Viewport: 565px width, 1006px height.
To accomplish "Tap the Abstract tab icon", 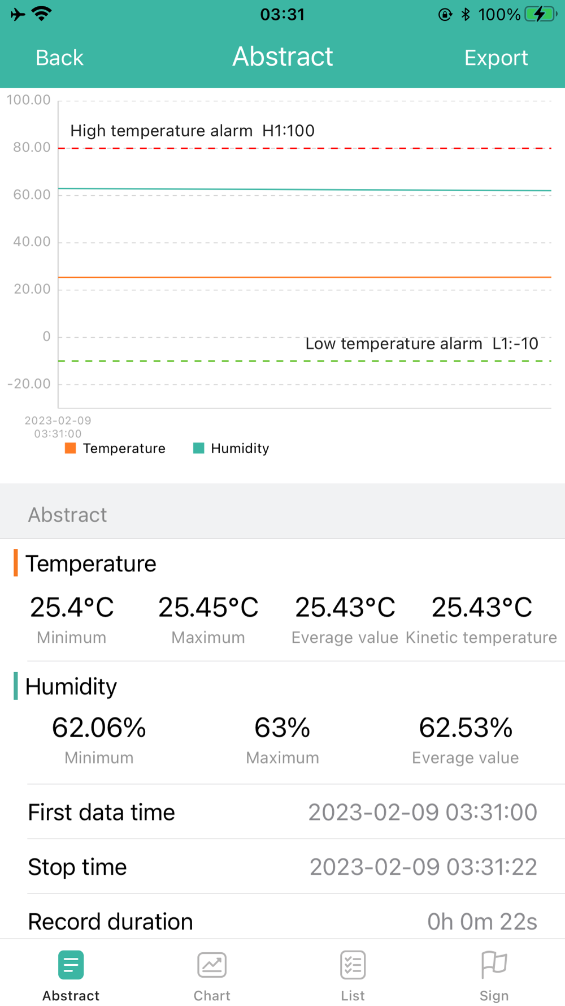I will pos(71,965).
